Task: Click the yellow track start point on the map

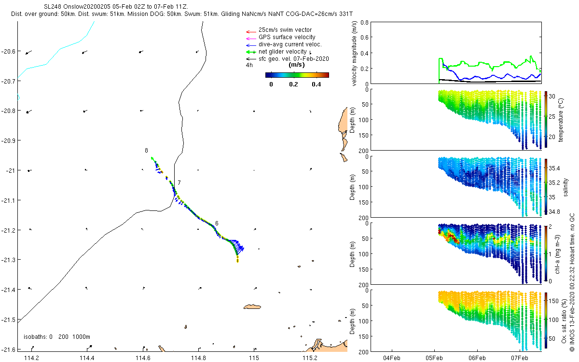Action: 238,261
